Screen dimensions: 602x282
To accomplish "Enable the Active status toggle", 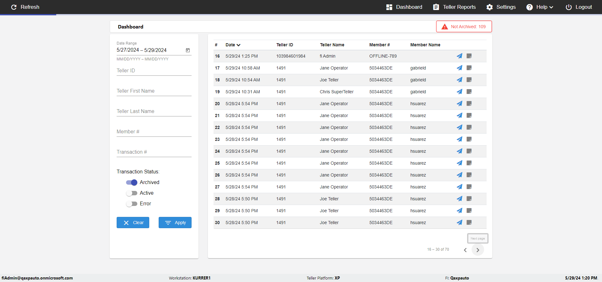I will [132, 193].
